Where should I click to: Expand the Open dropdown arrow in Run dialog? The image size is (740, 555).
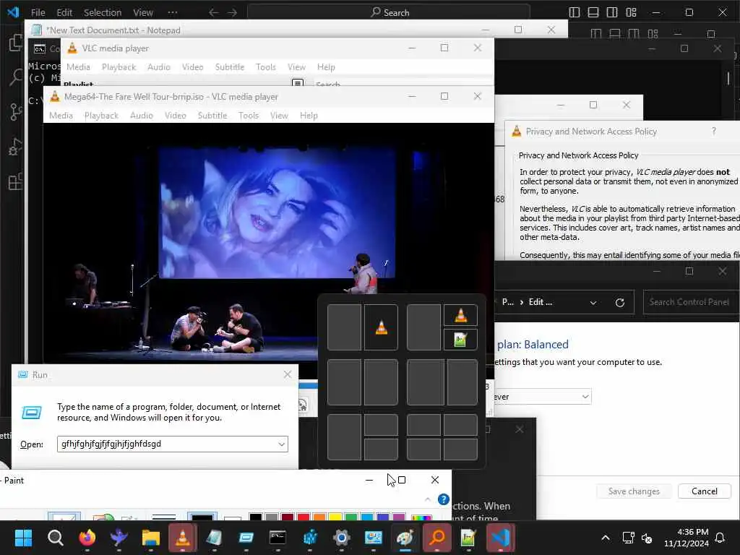[x=281, y=444]
